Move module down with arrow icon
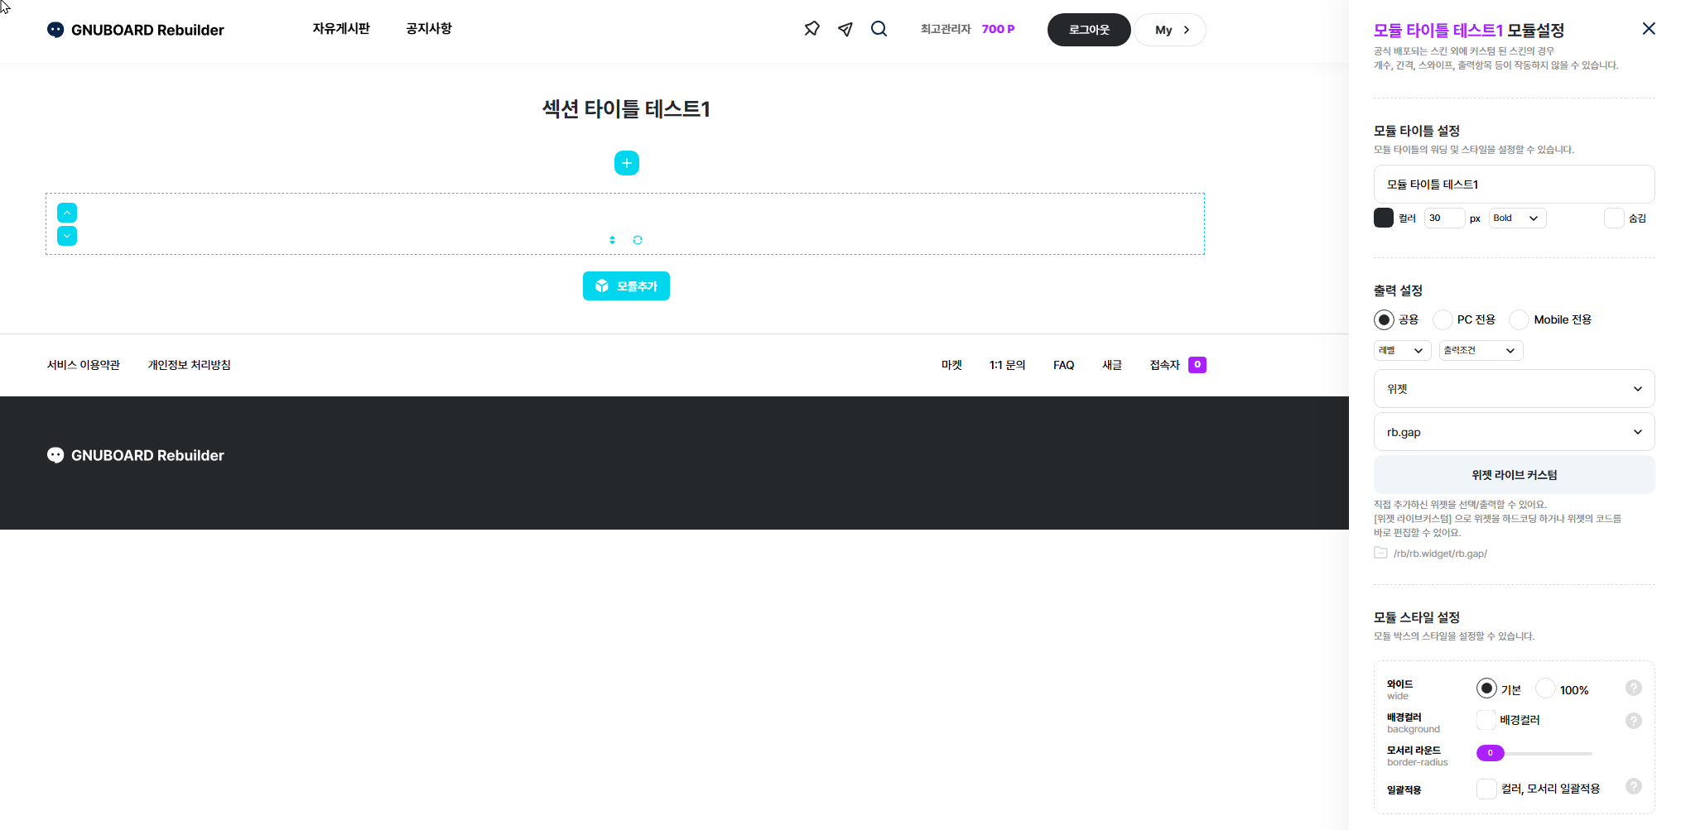The width and height of the screenshot is (1681, 830). click(67, 237)
